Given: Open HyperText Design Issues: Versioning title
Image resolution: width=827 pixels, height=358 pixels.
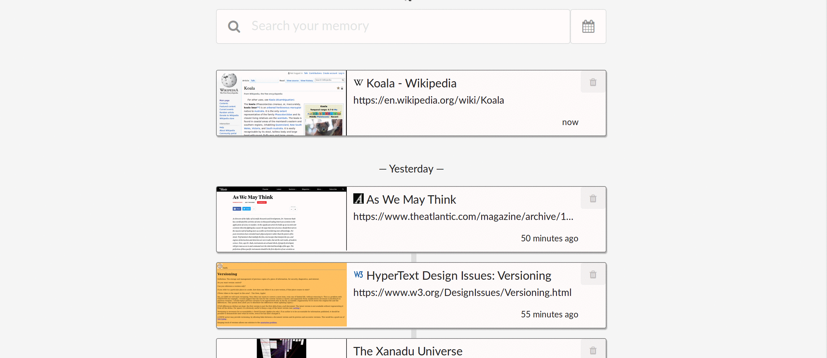Looking at the screenshot, I should 459,275.
